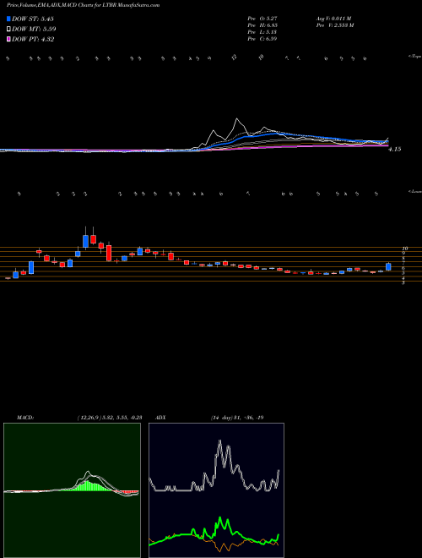Viewport: 422px width, 558px height.
Task: Click the 4.15 price label on EMA chart
Action: click(x=395, y=150)
